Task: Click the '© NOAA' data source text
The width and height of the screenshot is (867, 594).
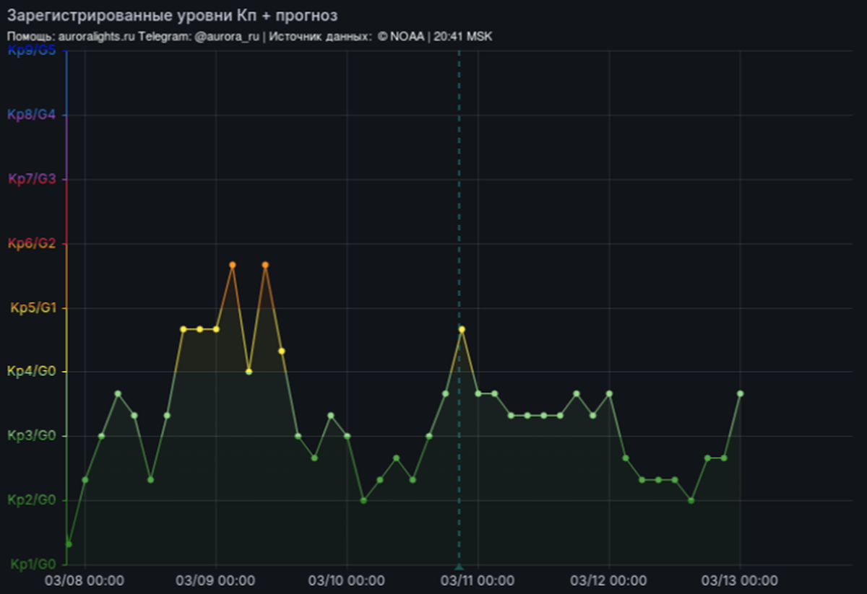Action: (x=401, y=35)
